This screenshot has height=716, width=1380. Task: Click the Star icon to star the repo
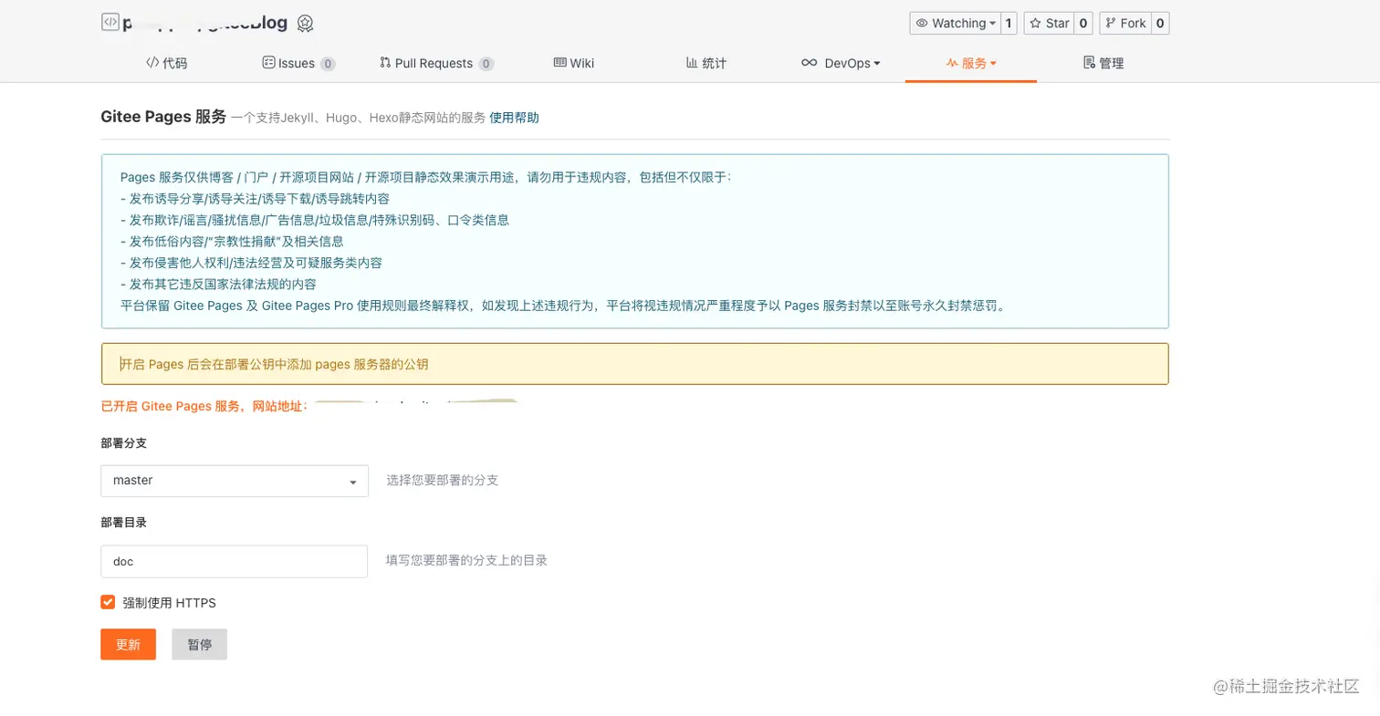pos(1036,23)
